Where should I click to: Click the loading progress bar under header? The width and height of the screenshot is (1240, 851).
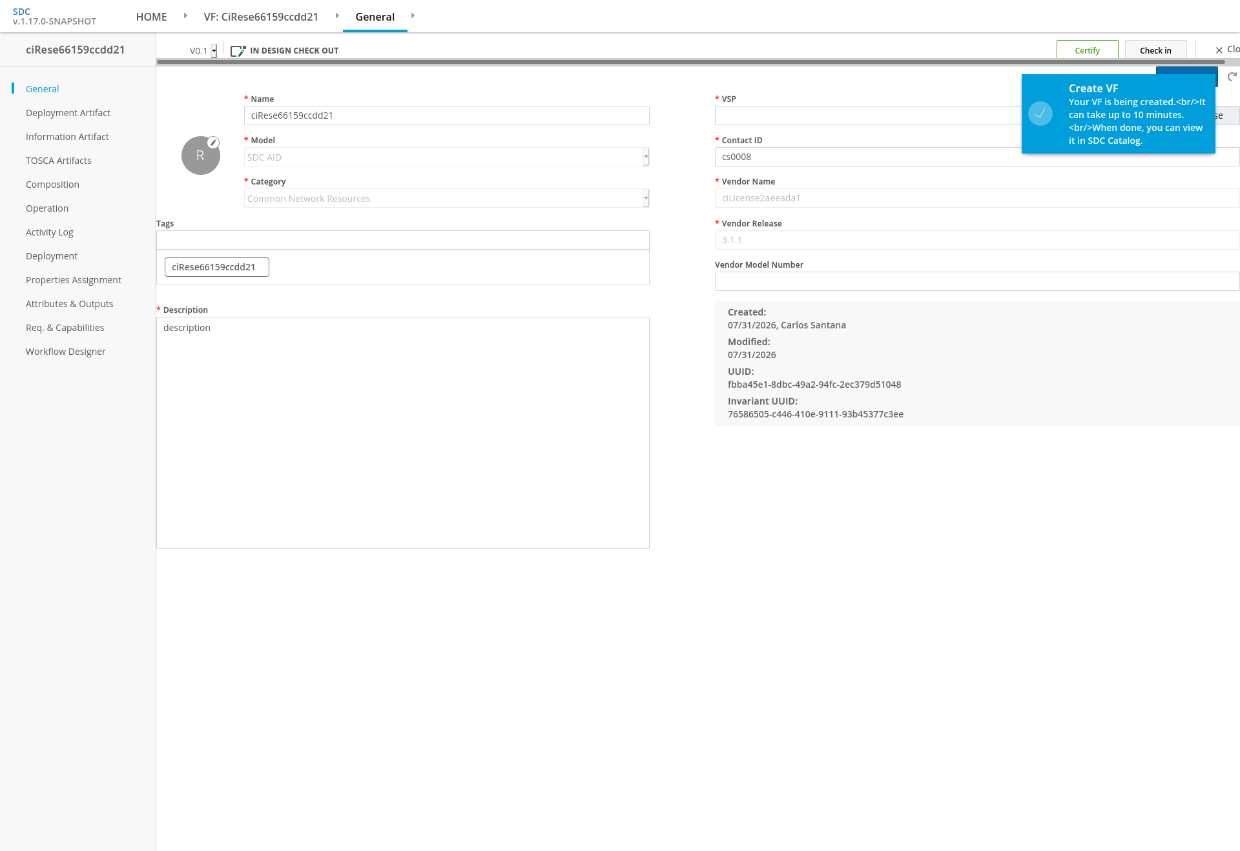690,62
